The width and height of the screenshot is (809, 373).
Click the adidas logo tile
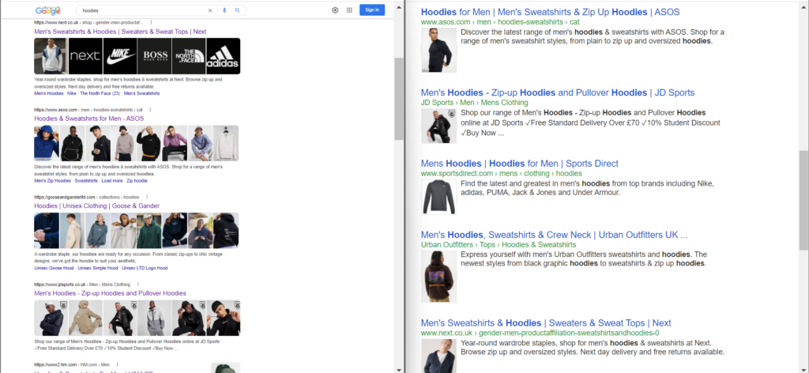click(x=223, y=56)
